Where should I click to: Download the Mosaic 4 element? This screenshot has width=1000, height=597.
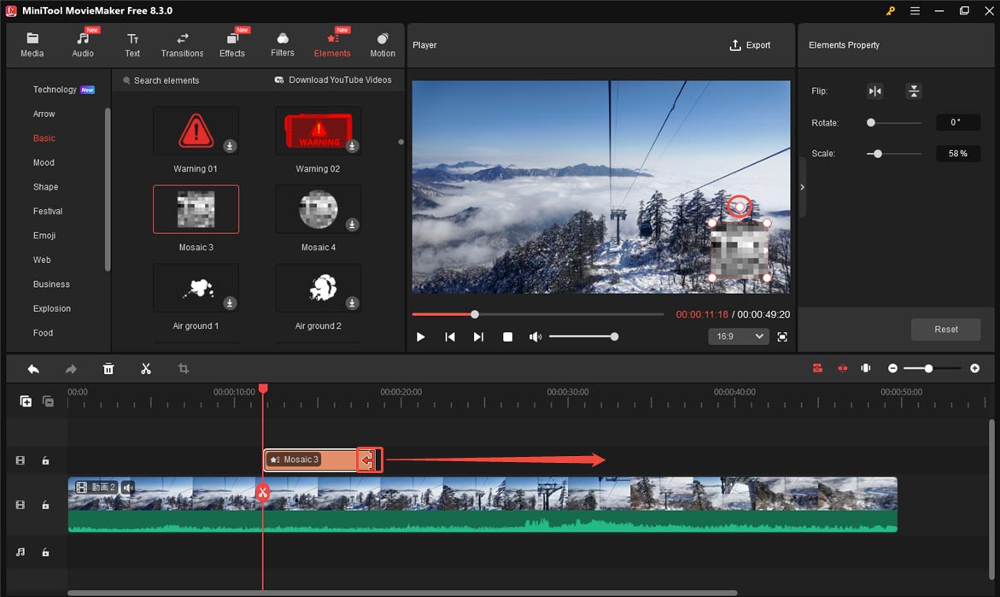[351, 225]
